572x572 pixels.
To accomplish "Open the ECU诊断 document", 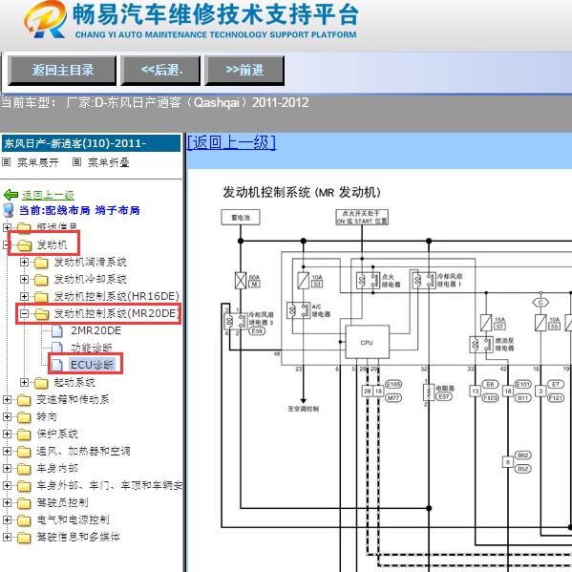I will point(92,365).
